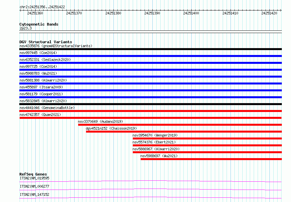Click the magenta gene line under ITSN2|NM_019595
This screenshot has height=202, width=291.
[150, 181]
